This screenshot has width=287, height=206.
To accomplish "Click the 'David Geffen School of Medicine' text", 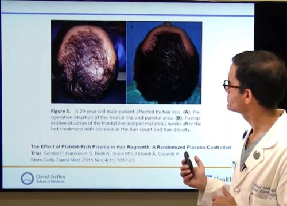I will [x=51, y=179].
